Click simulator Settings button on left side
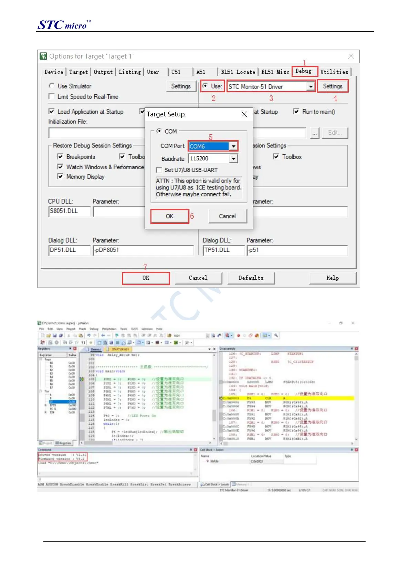 [x=181, y=86]
